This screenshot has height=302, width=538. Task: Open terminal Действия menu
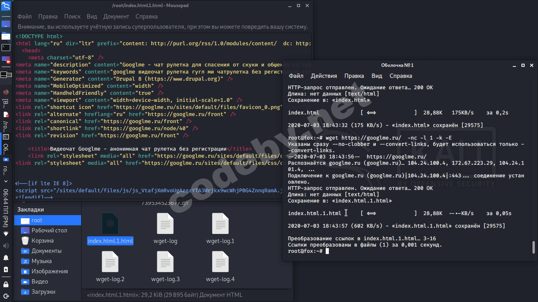click(x=324, y=76)
